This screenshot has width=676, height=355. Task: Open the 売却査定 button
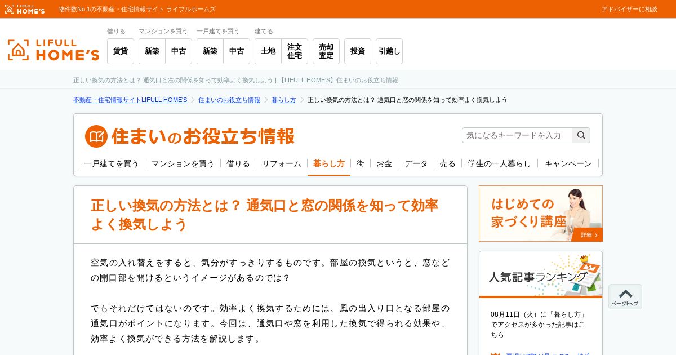tap(326, 51)
